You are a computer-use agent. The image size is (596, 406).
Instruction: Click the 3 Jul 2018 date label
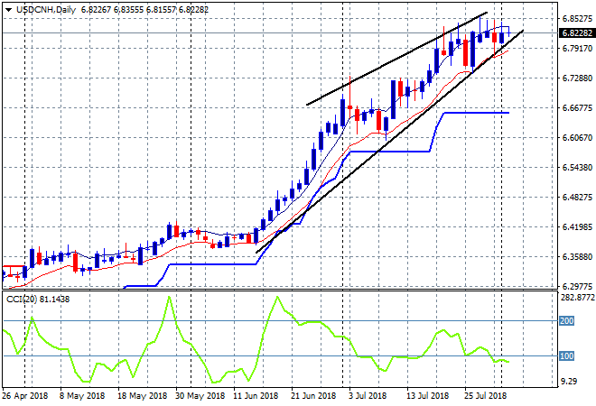[368, 396]
